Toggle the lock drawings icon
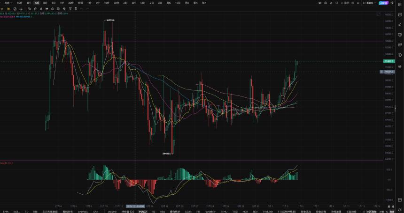The width and height of the screenshot is (404, 213). coord(53,9)
